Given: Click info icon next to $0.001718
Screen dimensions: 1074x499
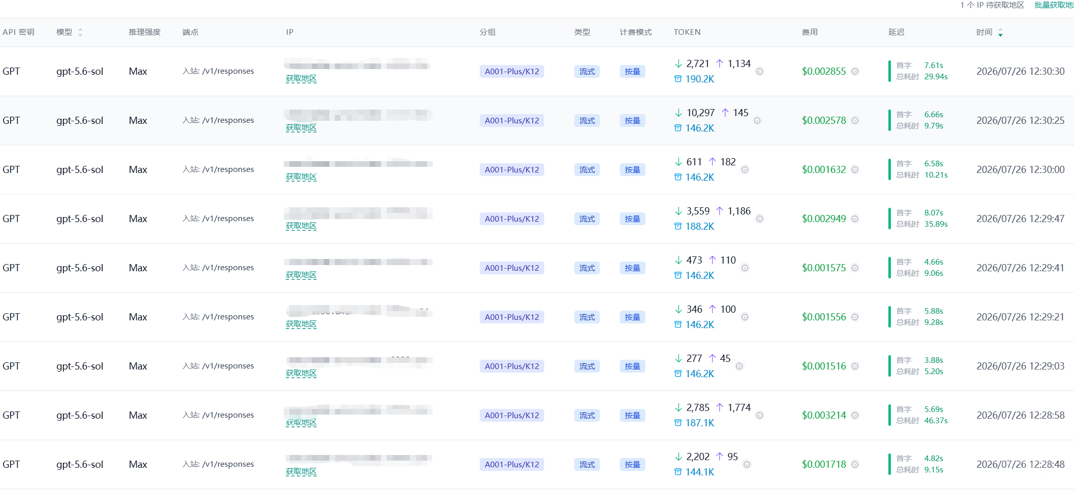Looking at the screenshot, I should [x=855, y=465].
